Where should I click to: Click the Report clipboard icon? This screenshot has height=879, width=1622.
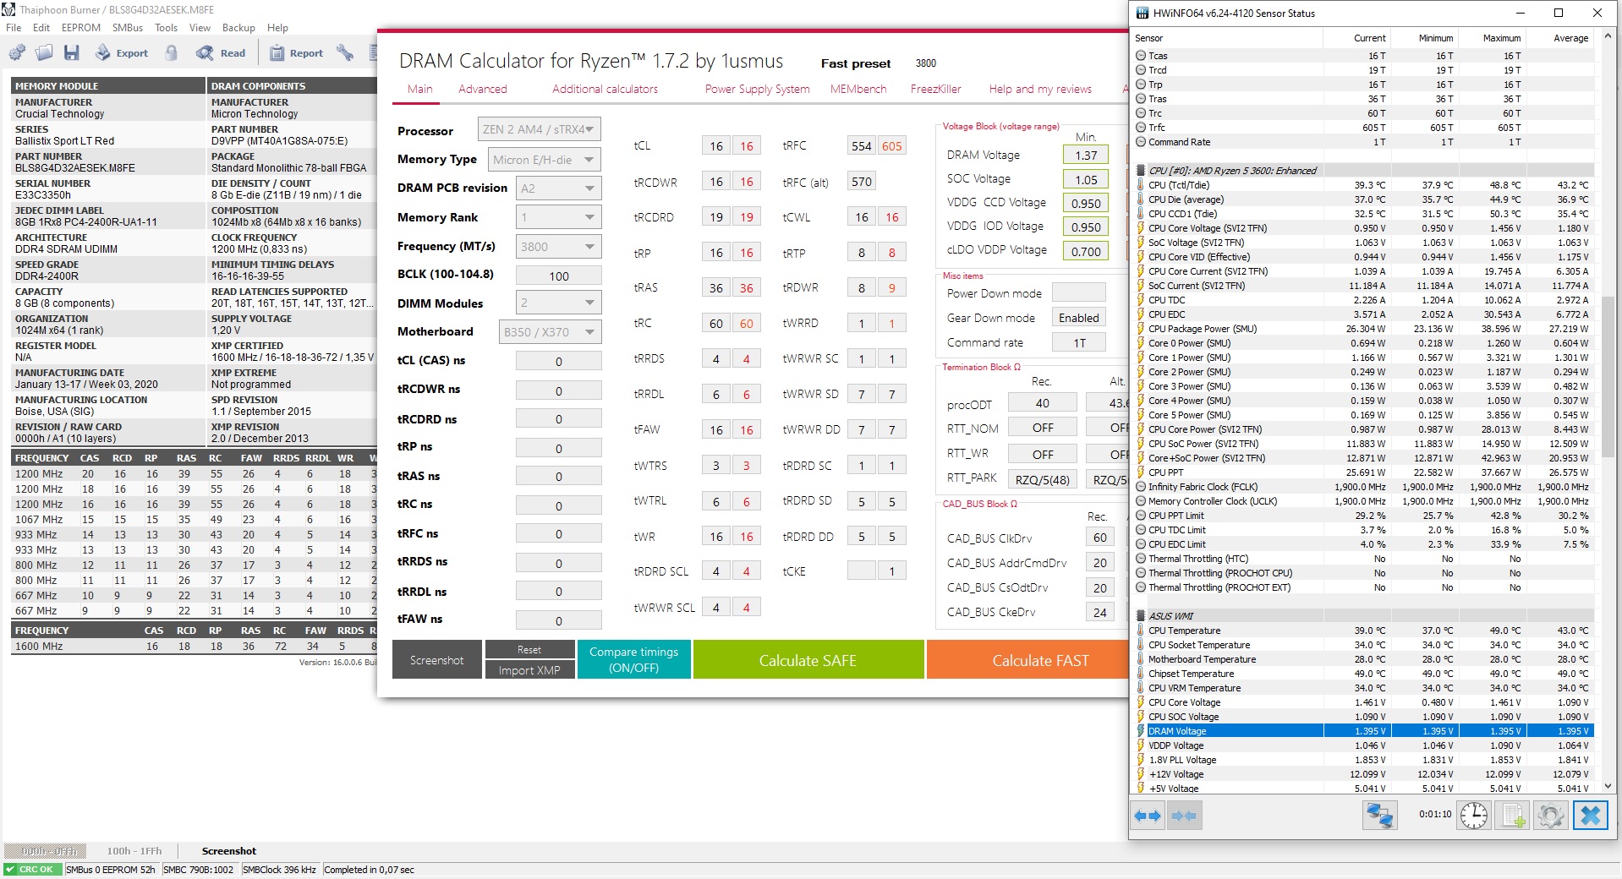[277, 53]
